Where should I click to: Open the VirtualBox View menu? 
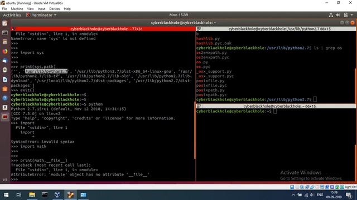(x=30, y=9)
